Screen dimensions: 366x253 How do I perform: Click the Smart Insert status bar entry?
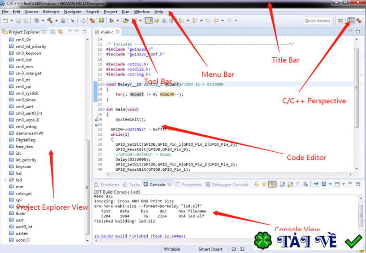[210, 249]
